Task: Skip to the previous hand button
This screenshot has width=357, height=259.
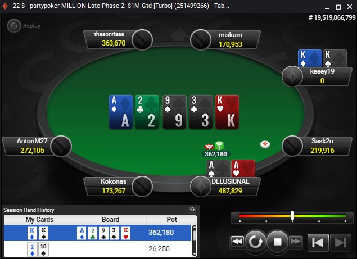Action: pyautogui.click(x=318, y=242)
